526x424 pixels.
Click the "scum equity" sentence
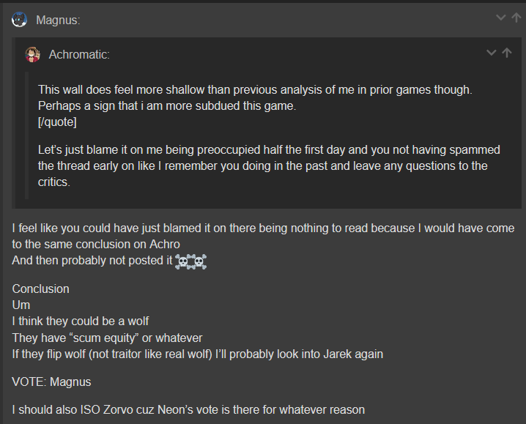pyautogui.click(x=108, y=338)
